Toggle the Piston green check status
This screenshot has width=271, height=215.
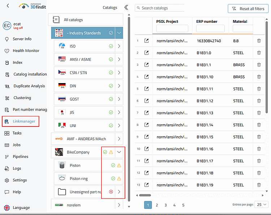pyautogui.click(x=113, y=165)
